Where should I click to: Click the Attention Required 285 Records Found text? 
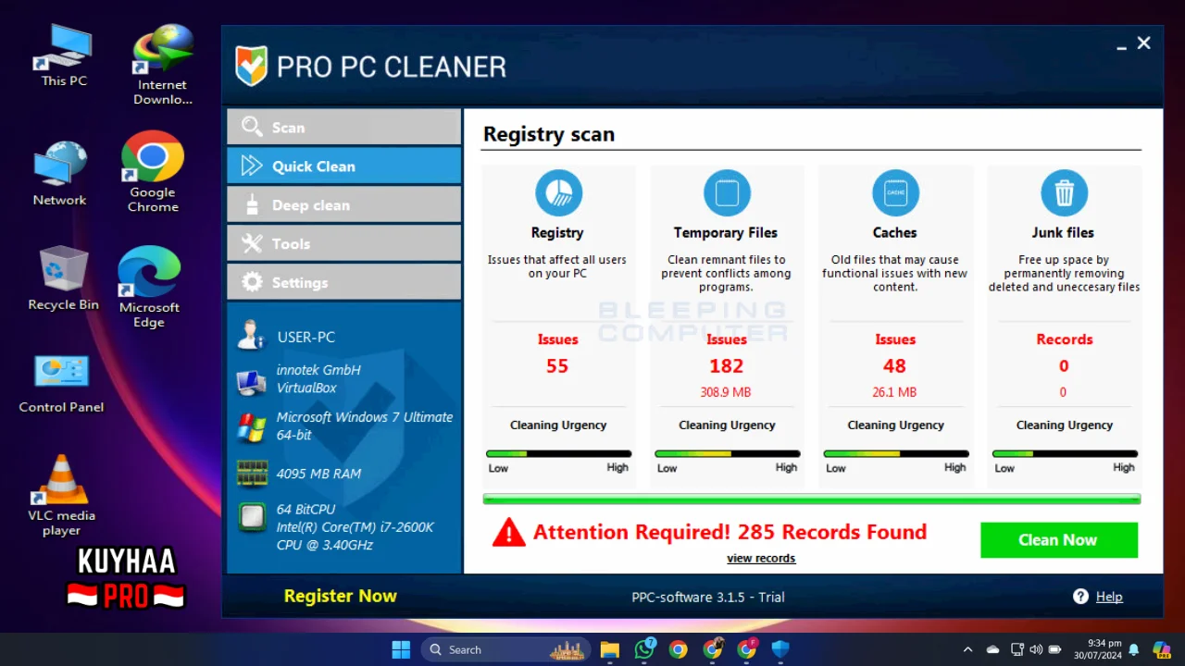click(730, 532)
